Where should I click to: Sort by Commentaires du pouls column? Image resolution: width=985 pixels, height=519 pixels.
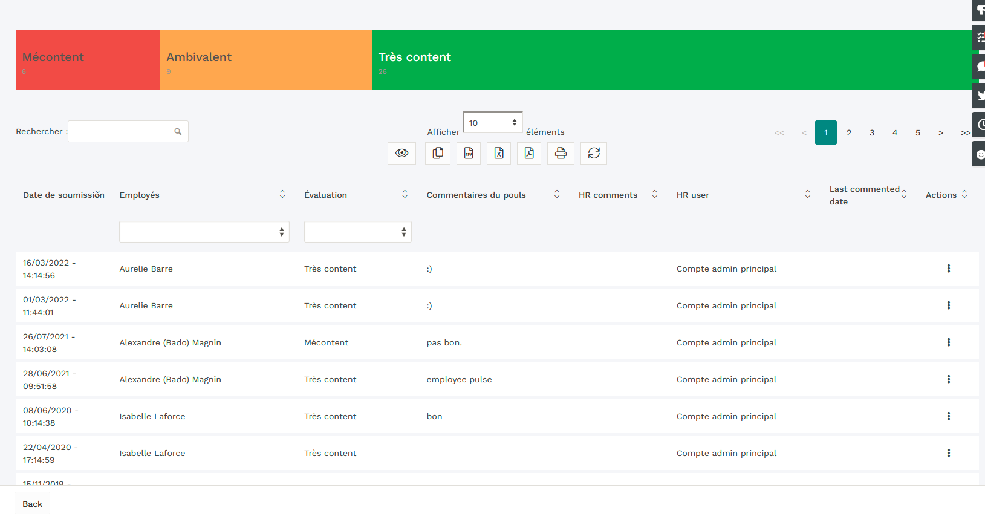tap(476, 195)
